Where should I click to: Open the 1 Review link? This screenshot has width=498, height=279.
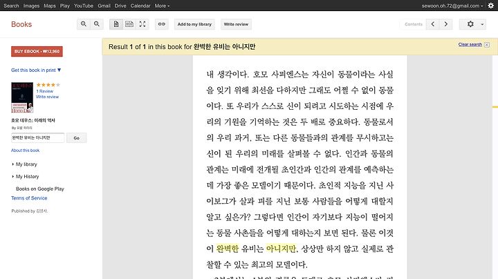click(45, 91)
